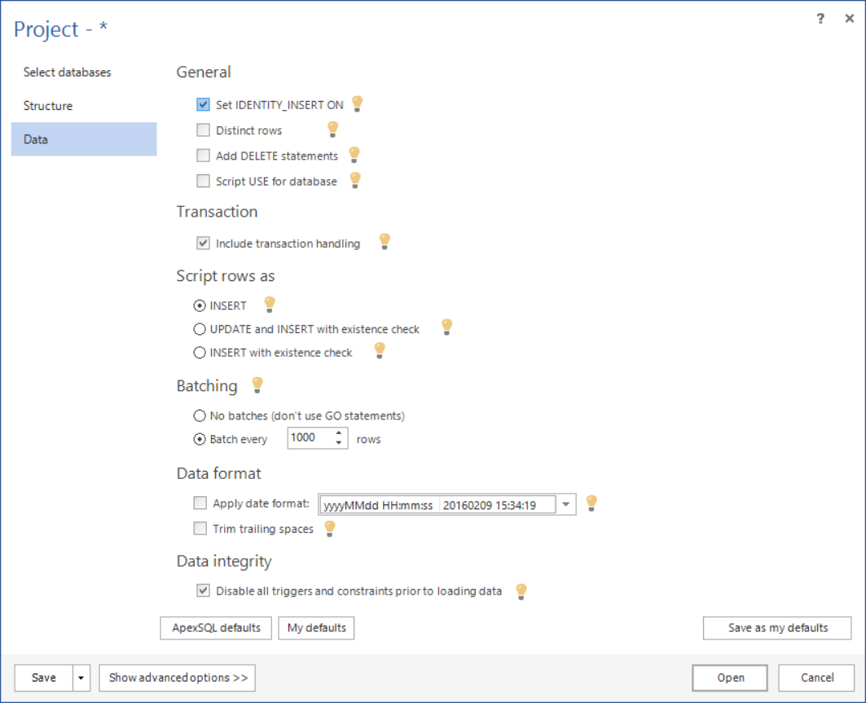Image resolution: width=866 pixels, height=703 pixels.
Task: Click the lightbulb hint next to Distinct rows
Action: click(332, 130)
